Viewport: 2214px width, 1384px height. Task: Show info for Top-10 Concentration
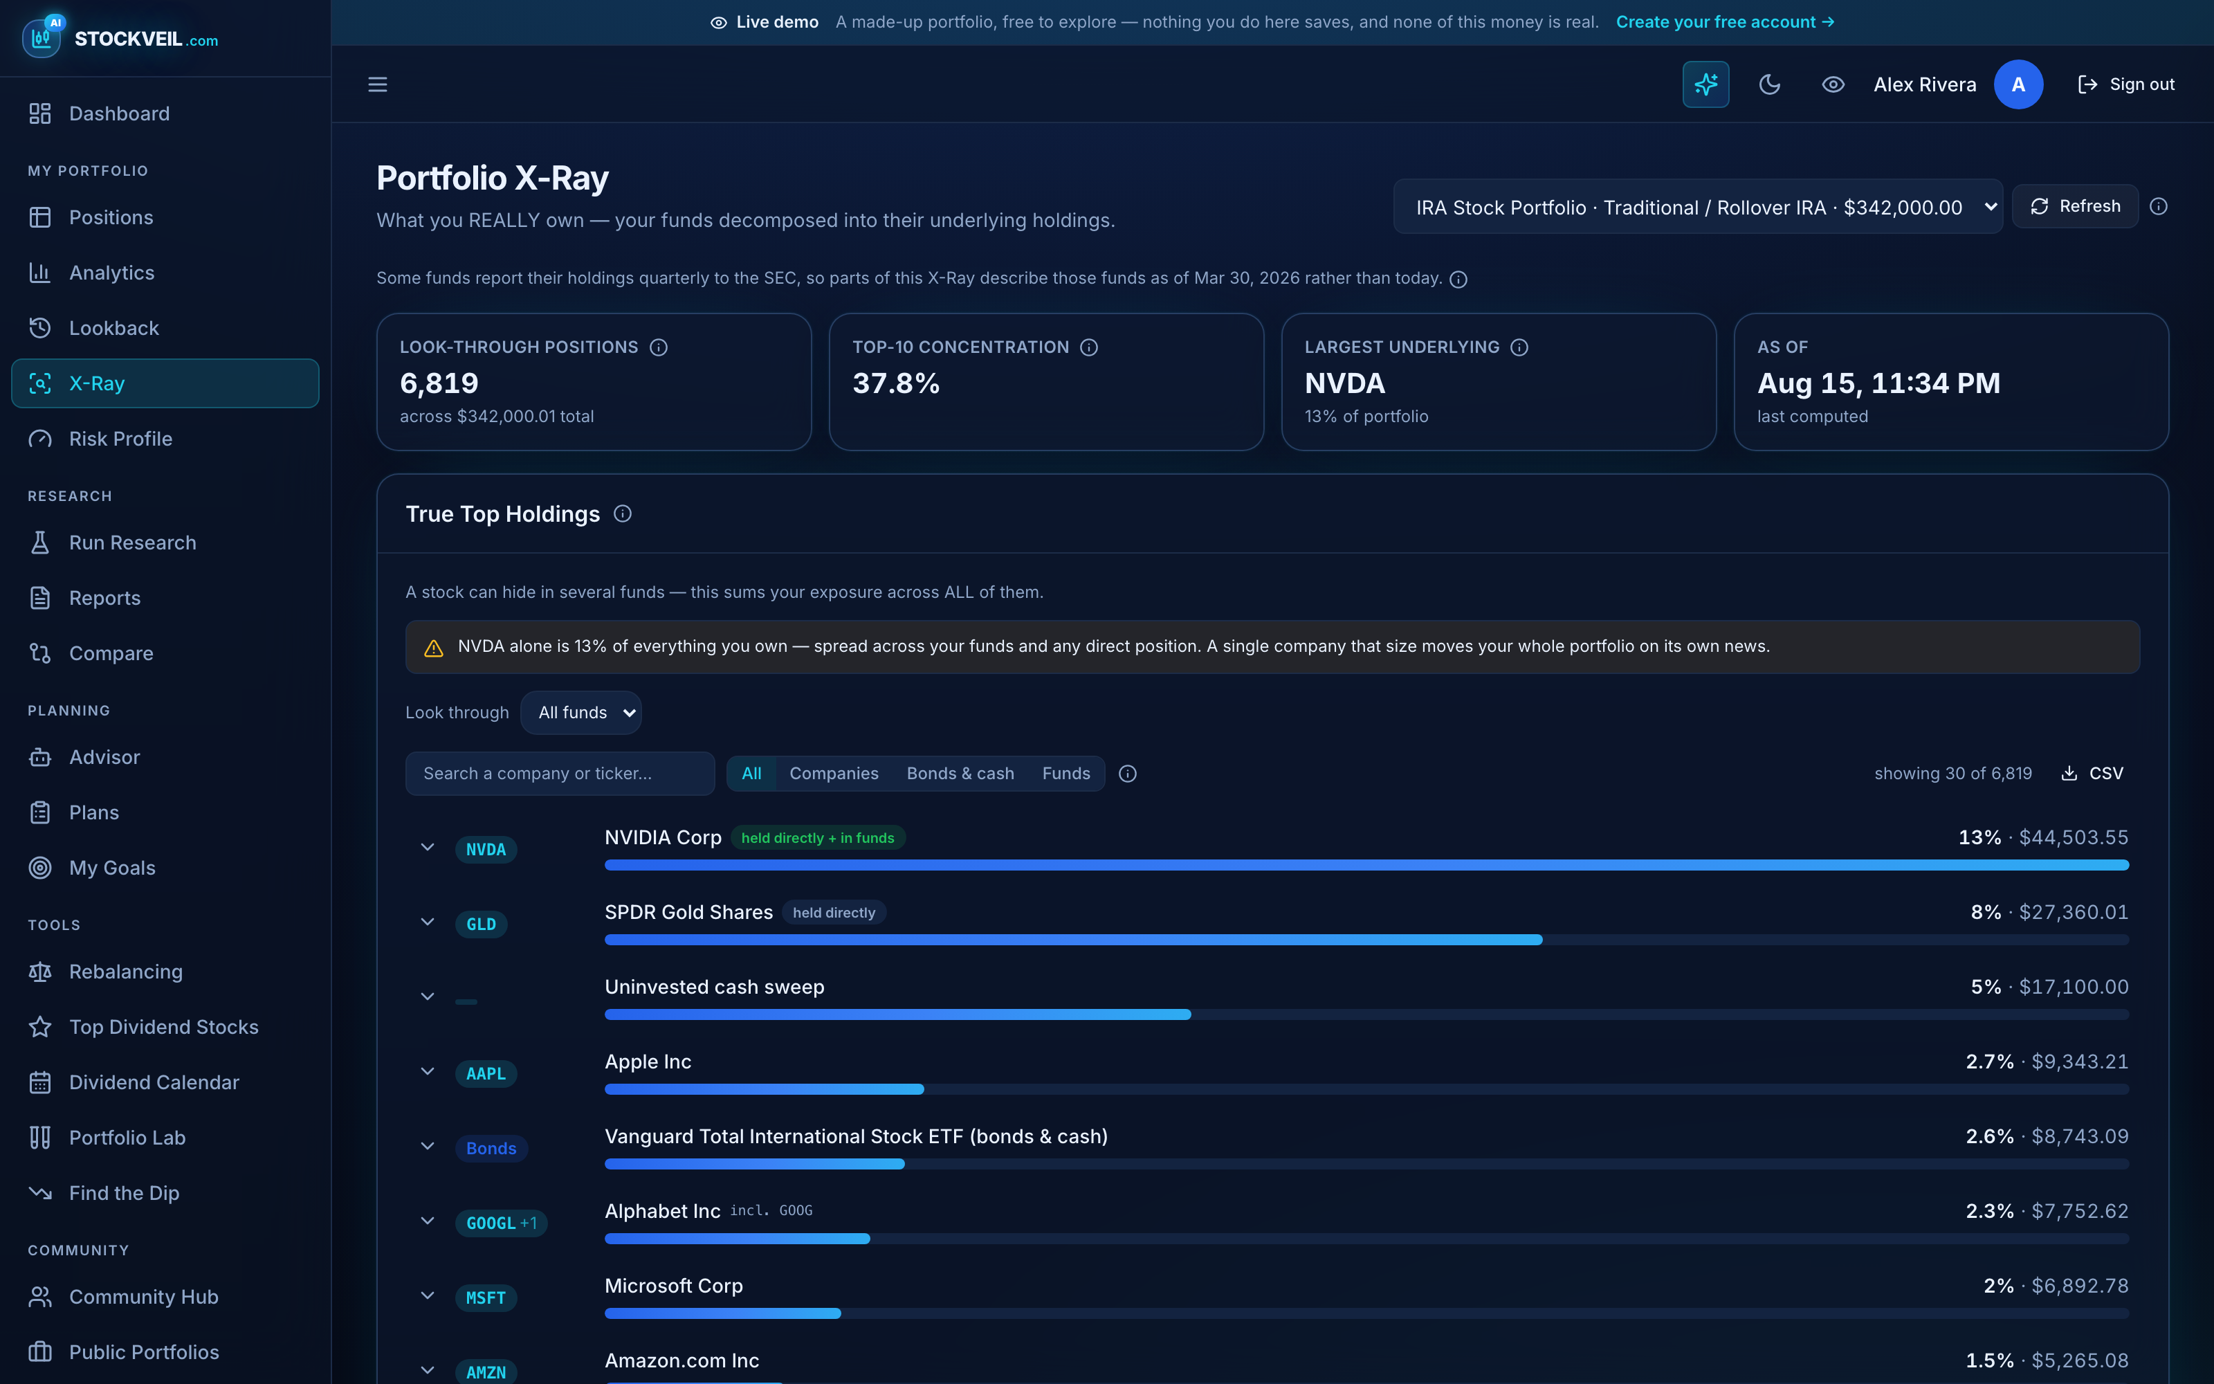pyautogui.click(x=1089, y=347)
